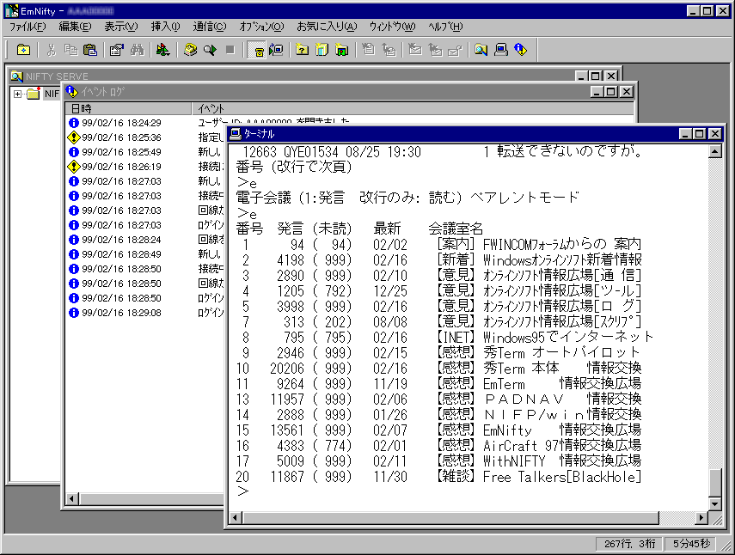Click the binoculars find icon
Image resolution: width=735 pixels, height=555 pixels.
tap(136, 50)
